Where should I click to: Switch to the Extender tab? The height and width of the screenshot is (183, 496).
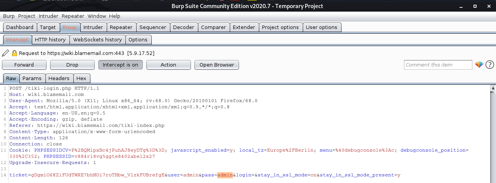pos(244,27)
